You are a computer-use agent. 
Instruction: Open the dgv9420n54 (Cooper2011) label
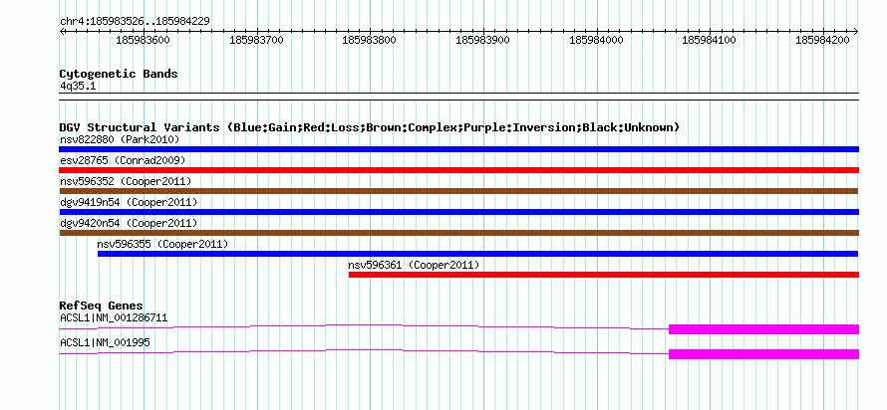129,223
